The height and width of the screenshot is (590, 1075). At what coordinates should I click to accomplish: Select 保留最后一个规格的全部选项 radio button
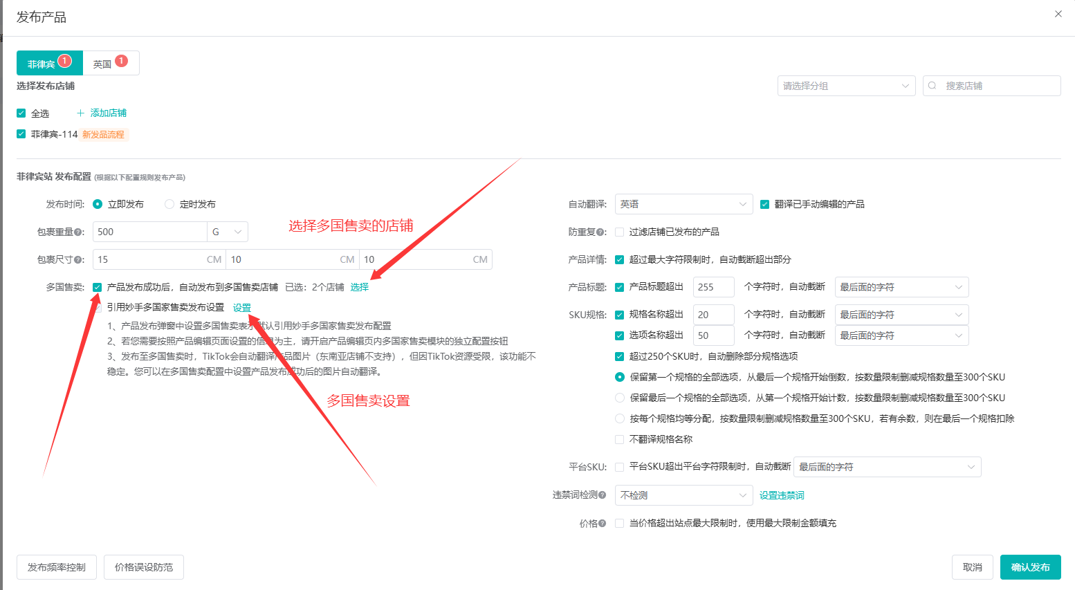(x=620, y=398)
